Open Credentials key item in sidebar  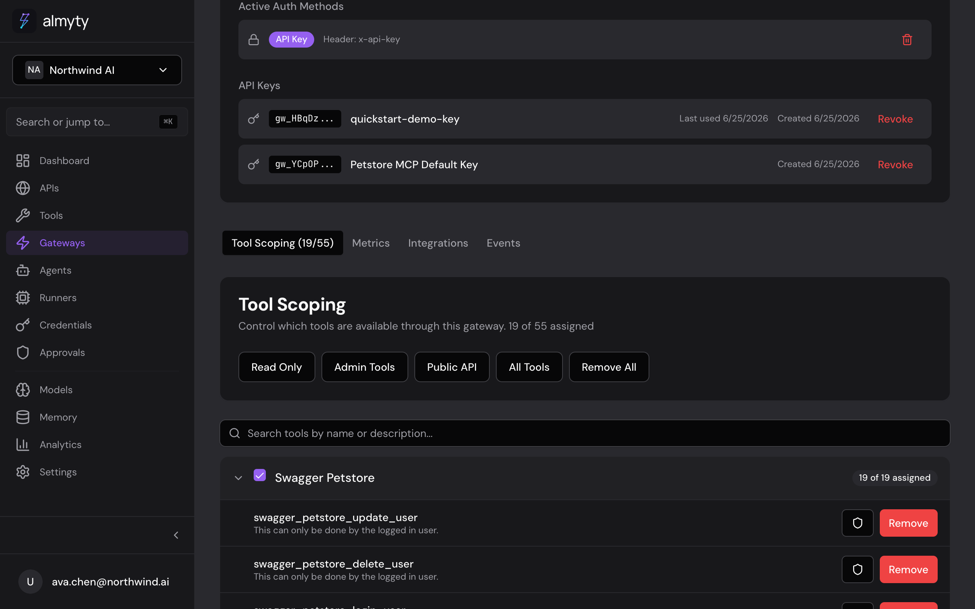tap(97, 325)
